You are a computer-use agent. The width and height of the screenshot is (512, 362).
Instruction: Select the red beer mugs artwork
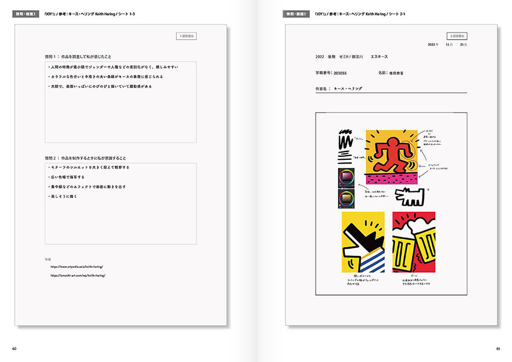414,242
